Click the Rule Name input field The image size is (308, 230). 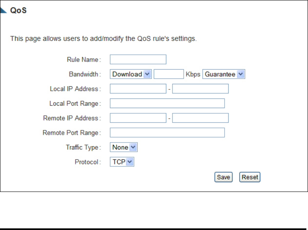138,60
